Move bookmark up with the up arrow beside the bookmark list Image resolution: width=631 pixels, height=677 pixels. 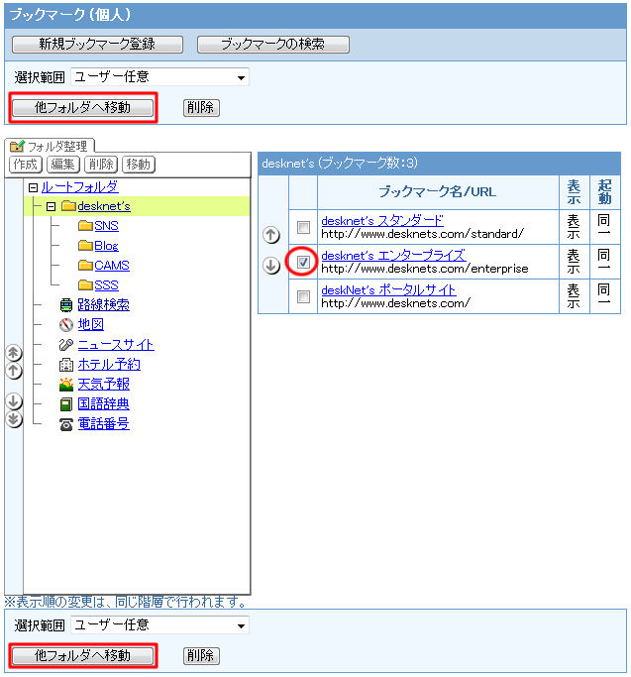270,235
